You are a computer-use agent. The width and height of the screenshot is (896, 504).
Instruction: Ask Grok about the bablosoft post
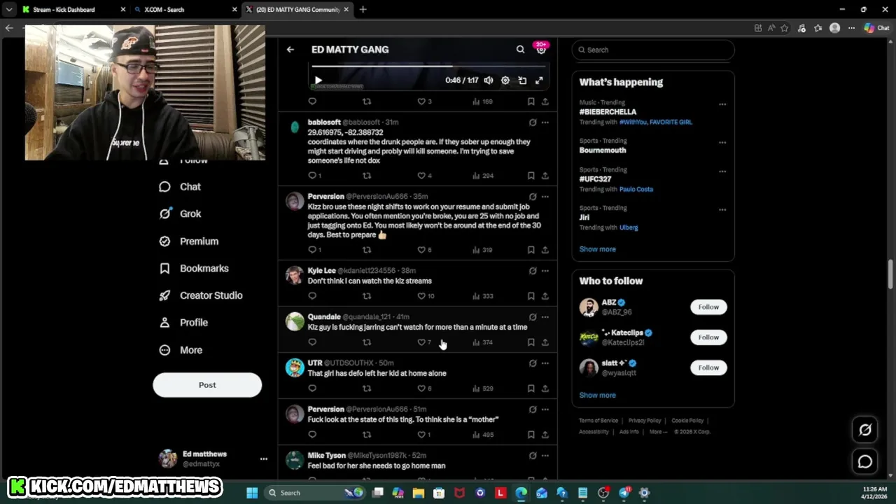click(533, 122)
